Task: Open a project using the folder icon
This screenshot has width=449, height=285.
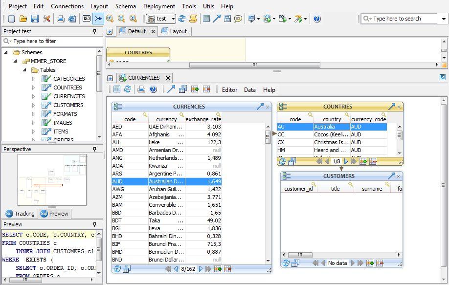Action: pos(23,19)
